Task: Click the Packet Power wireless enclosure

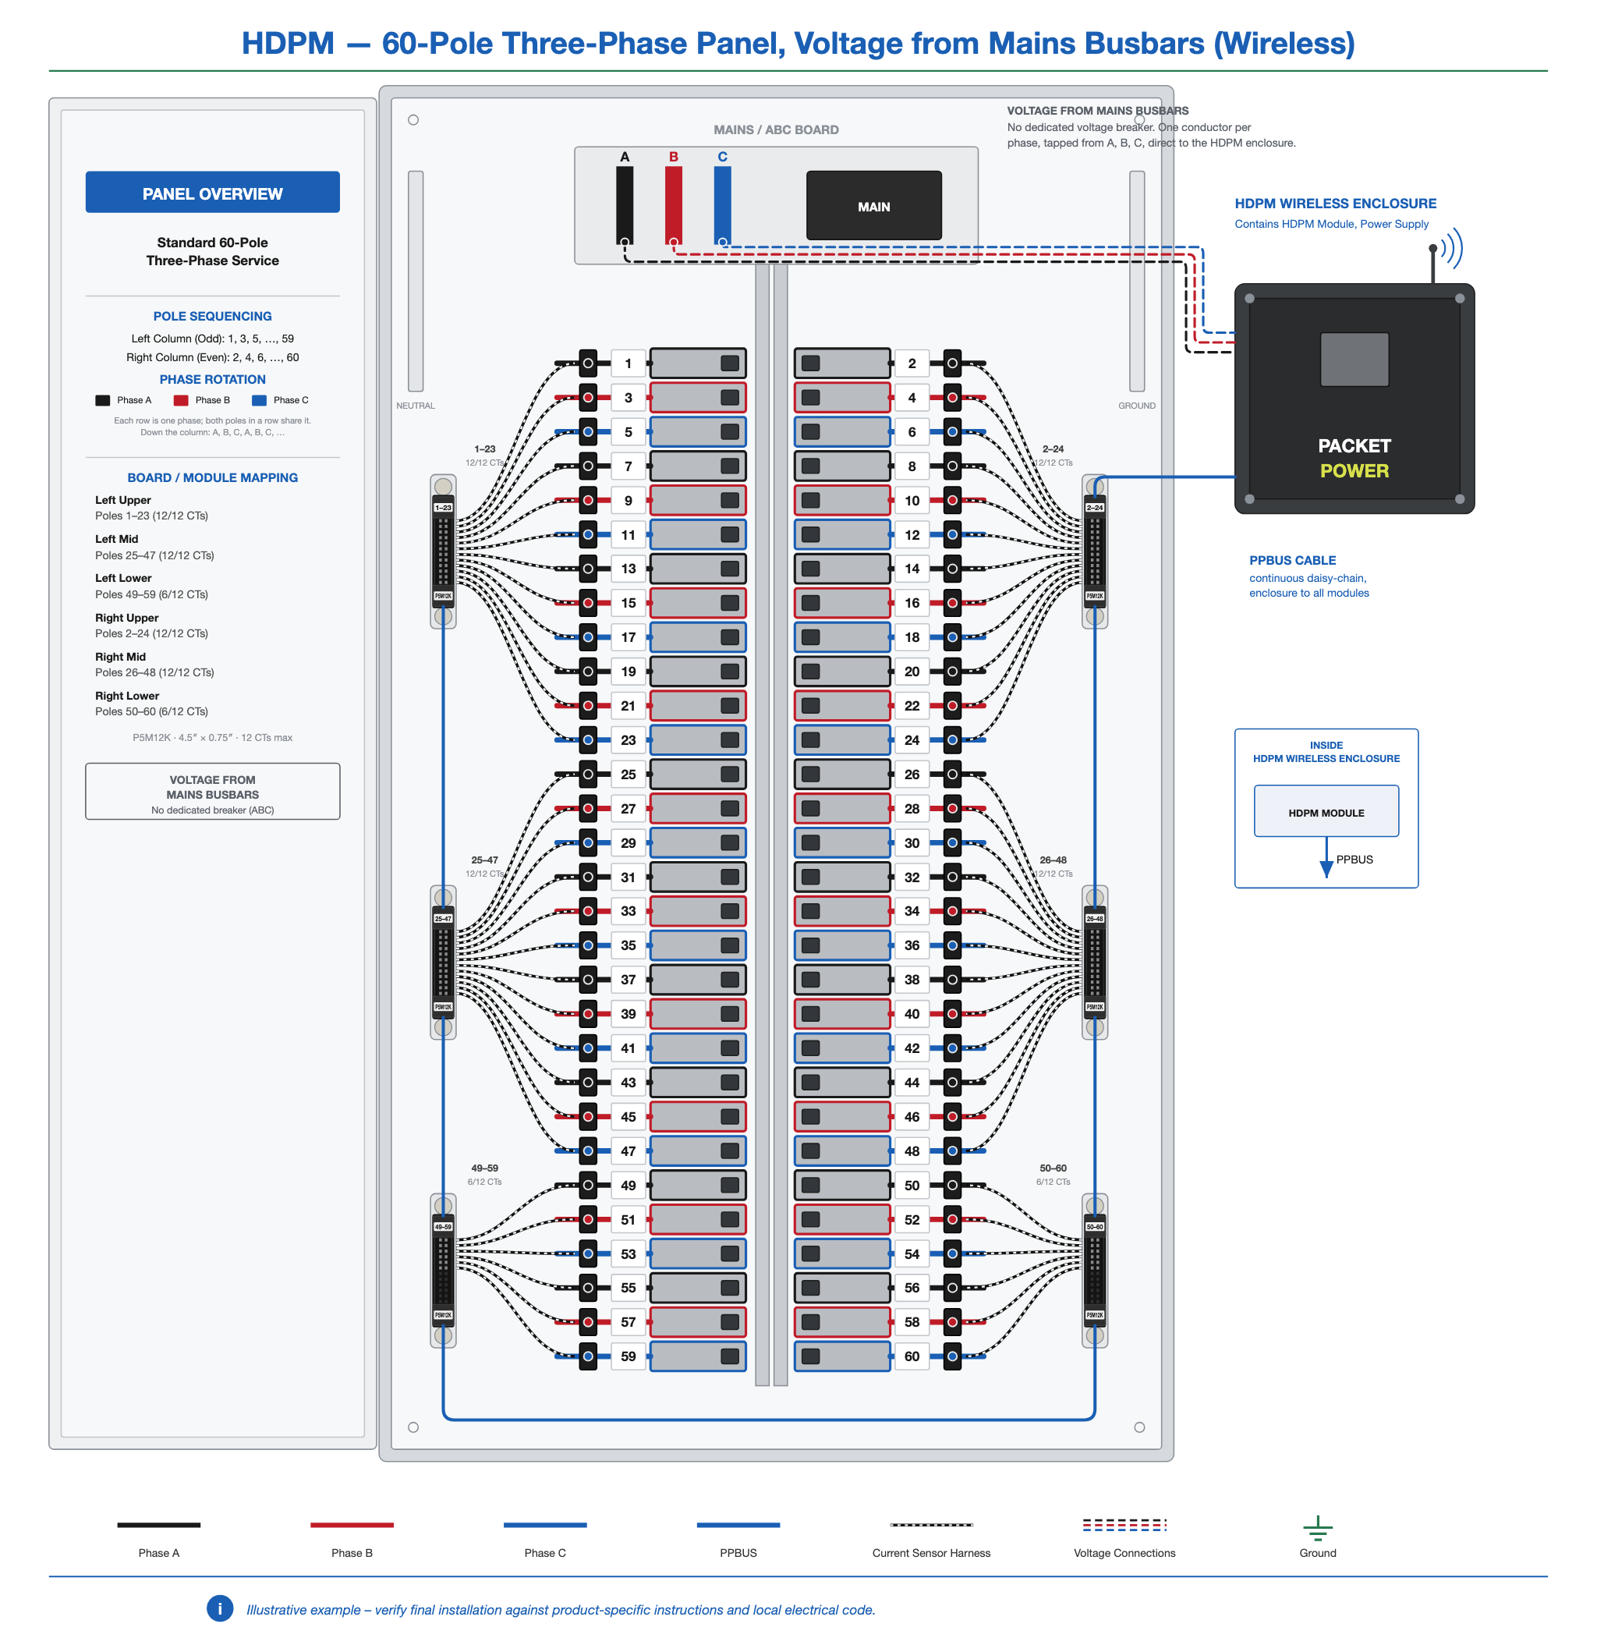Action: [1354, 399]
